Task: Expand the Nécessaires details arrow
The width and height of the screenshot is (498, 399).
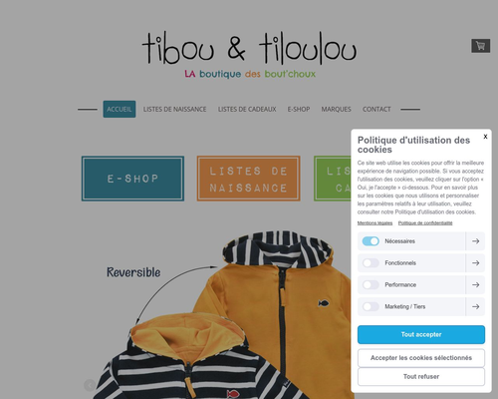Action: (475, 241)
